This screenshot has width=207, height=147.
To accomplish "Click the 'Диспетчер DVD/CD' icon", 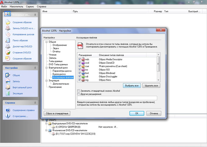I will 8,46.
